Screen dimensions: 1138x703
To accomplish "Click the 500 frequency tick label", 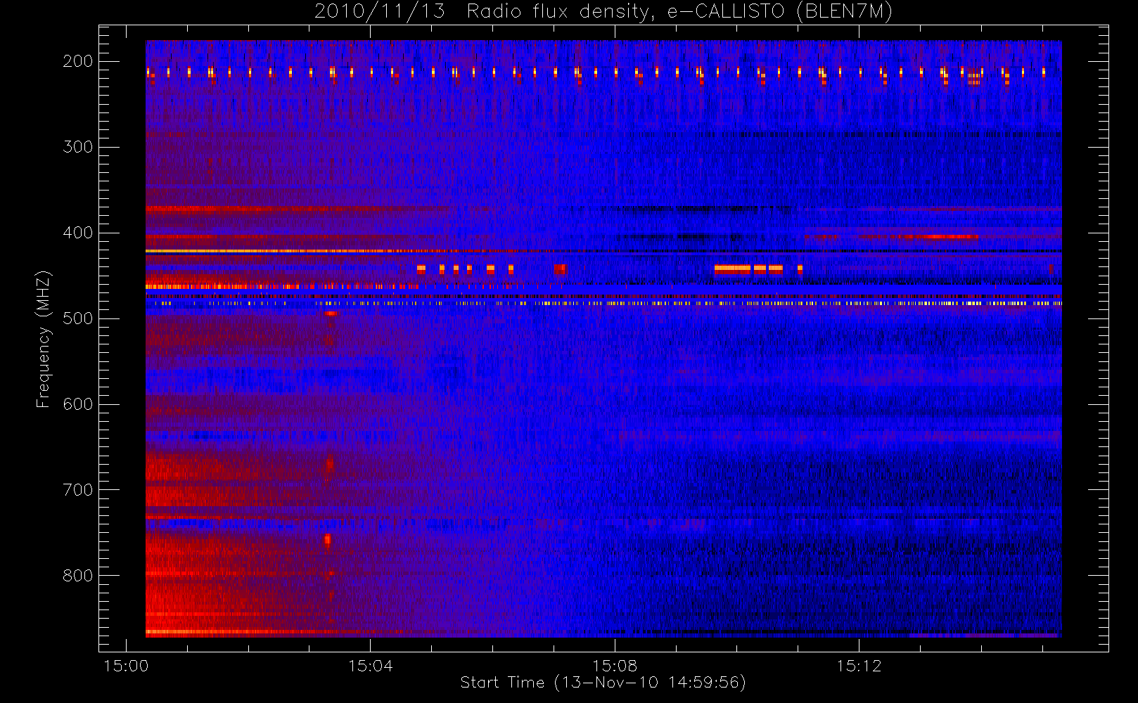I will 77,318.
